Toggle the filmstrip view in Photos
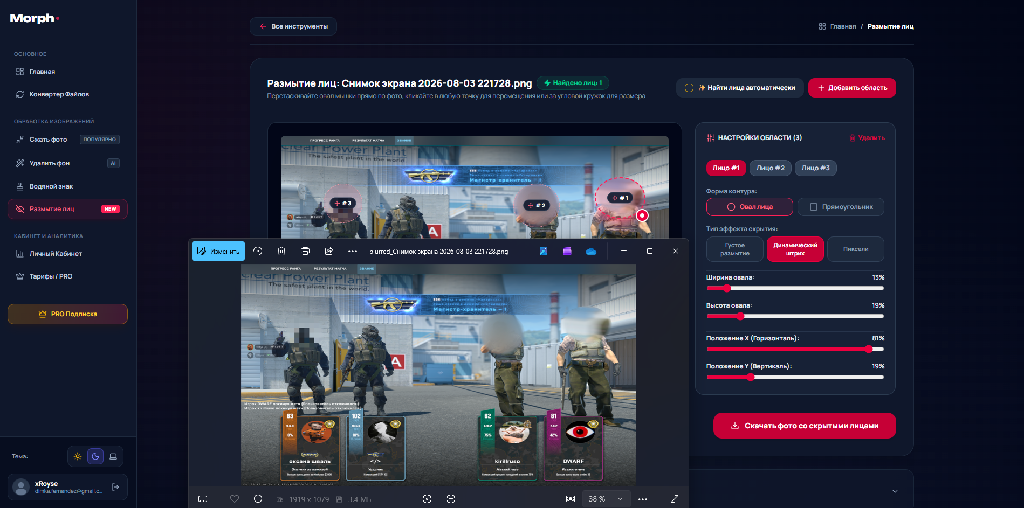This screenshot has width=1024, height=508. click(203, 499)
